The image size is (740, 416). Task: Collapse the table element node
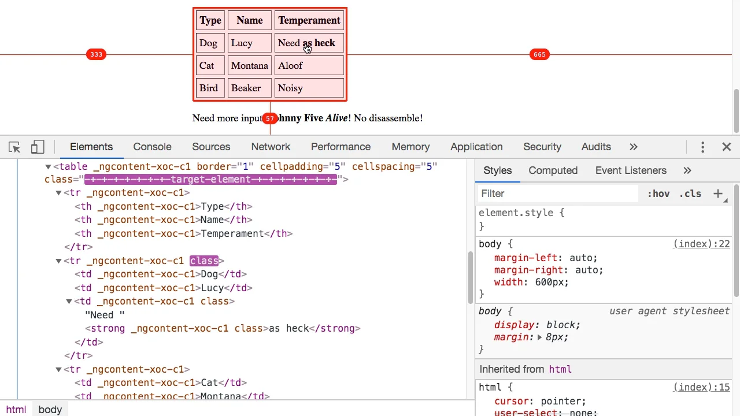(49, 167)
